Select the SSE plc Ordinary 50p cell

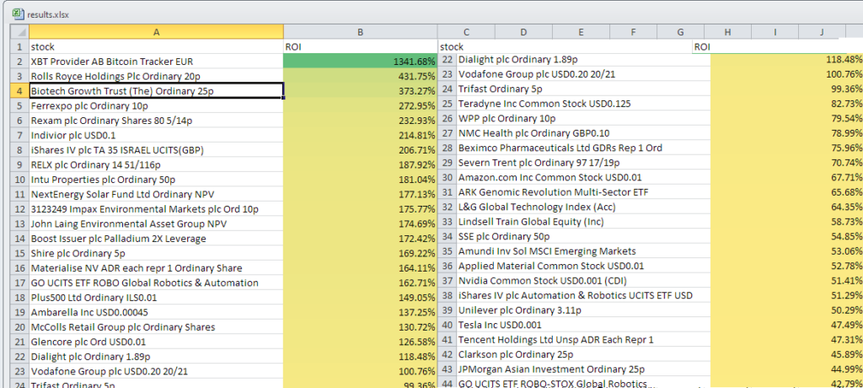pyautogui.click(x=583, y=236)
